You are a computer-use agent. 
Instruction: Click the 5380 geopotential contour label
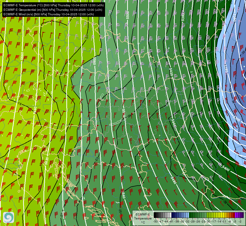point(183,17)
